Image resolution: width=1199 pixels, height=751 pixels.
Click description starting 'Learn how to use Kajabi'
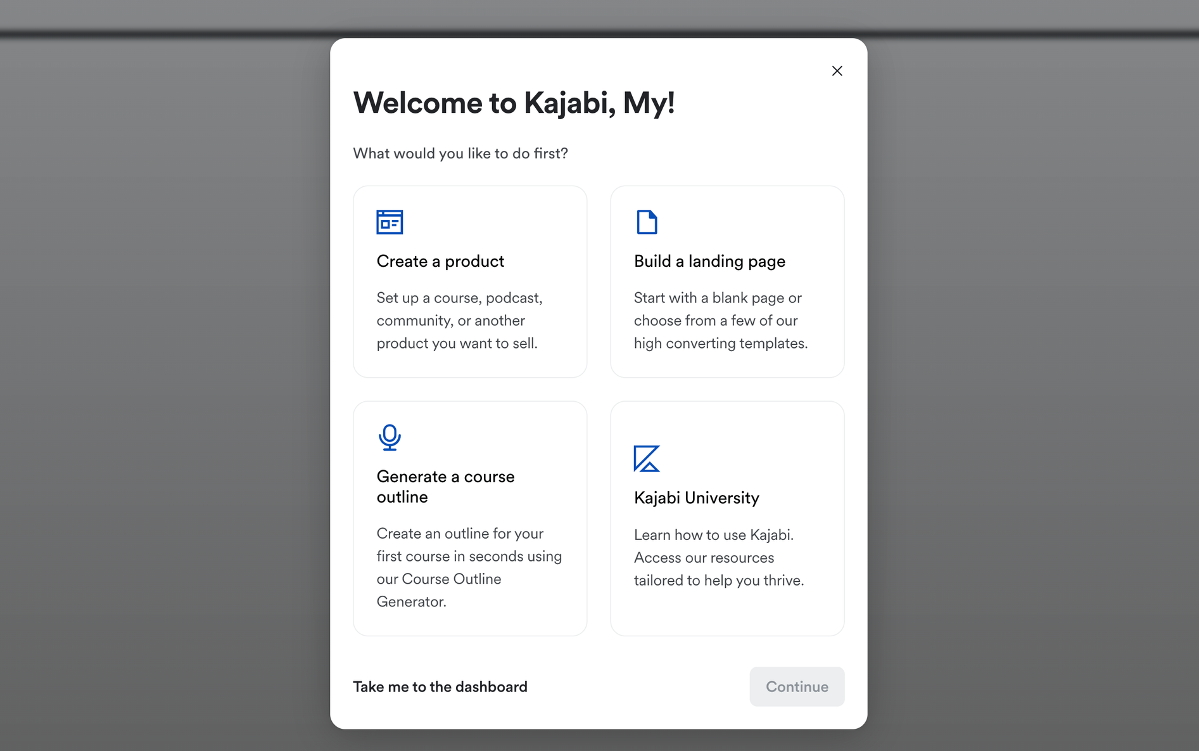click(719, 558)
